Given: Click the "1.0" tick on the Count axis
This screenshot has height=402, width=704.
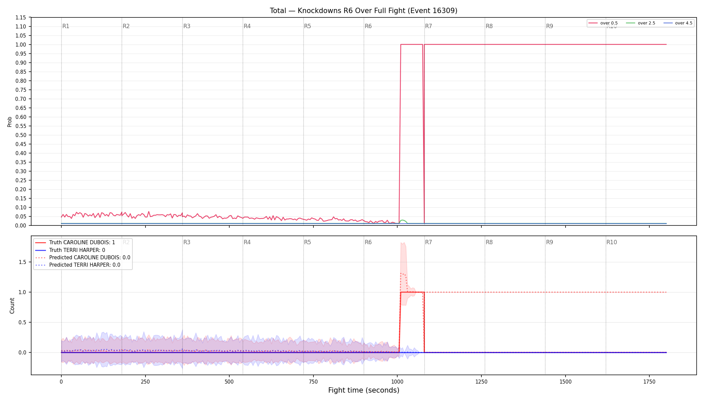Looking at the screenshot, I should pos(22,292).
